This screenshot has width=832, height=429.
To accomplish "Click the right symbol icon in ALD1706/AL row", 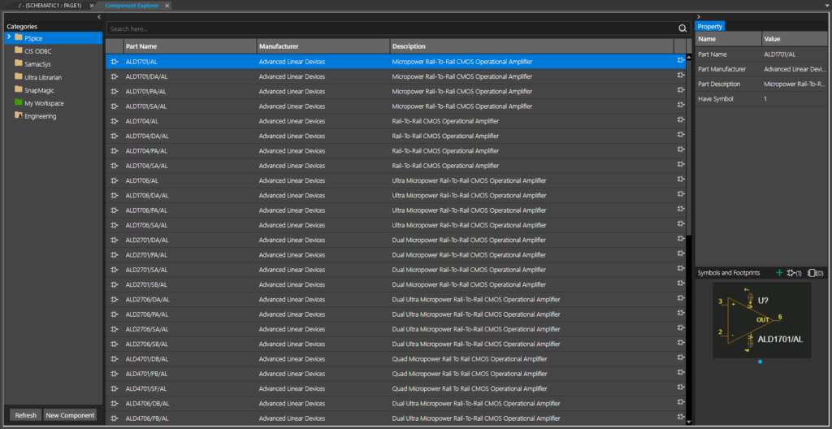I will pyautogui.click(x=681, y=180).
